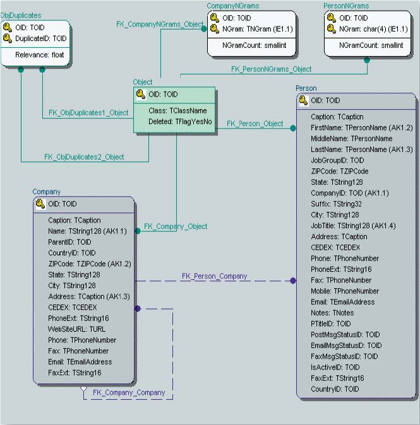Screen dimensions: 420x425
Task: Click the key icon beside DuplicateID in ObjDuplicates
Action: [x=8, y=38]
